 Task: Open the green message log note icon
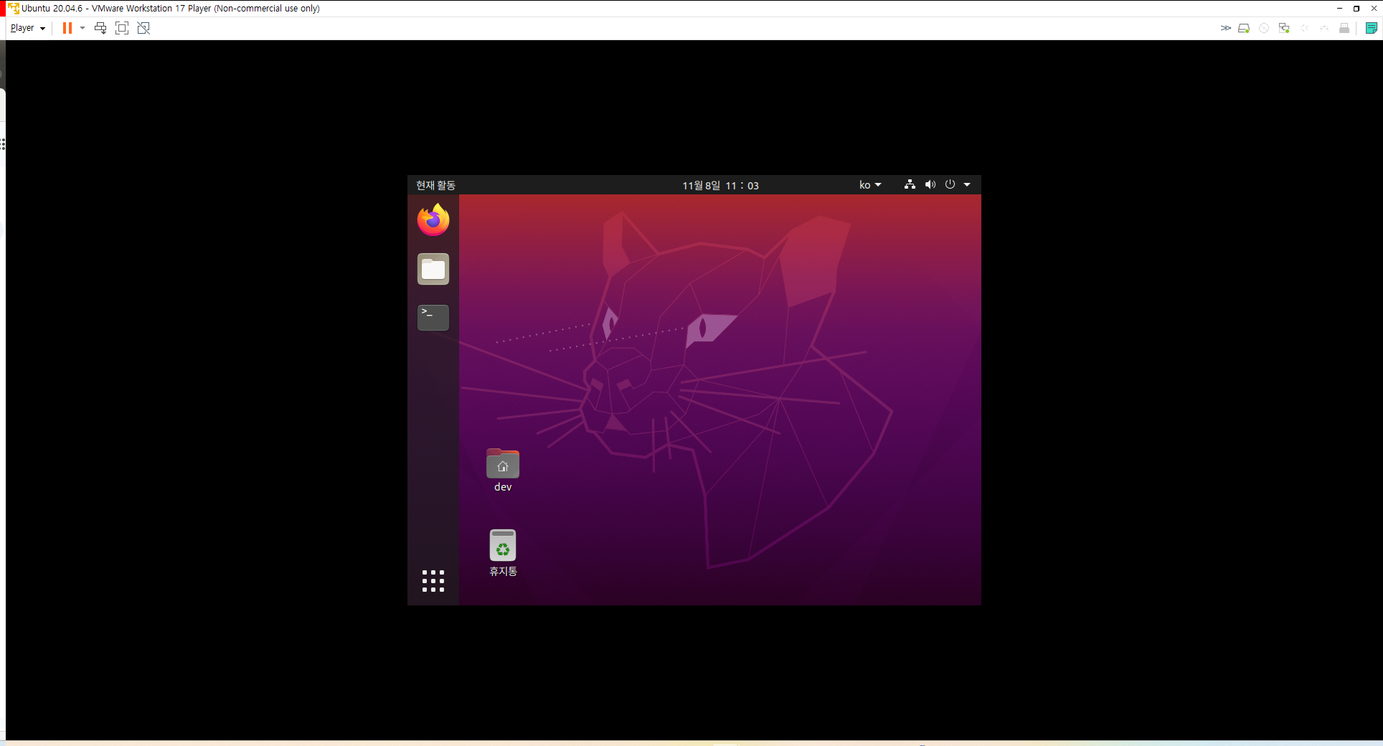pos(1372,28)
